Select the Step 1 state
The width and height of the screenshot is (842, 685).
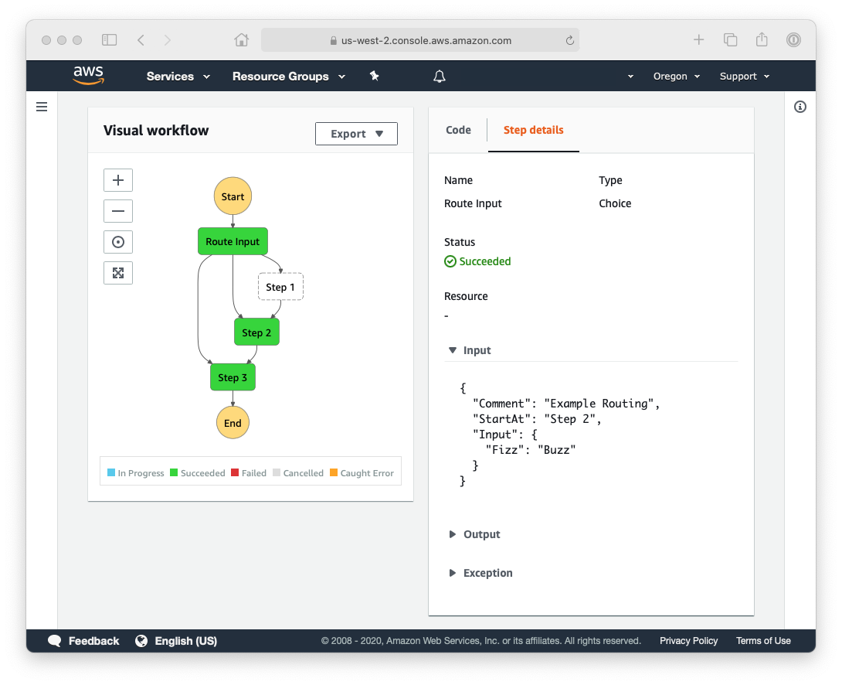click(280, 287)
